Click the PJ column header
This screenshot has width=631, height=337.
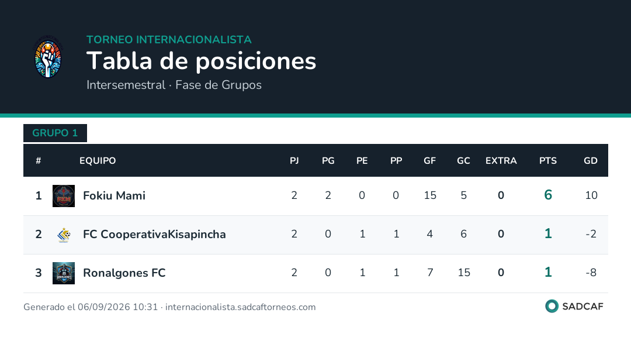click(x=294, y=161)
